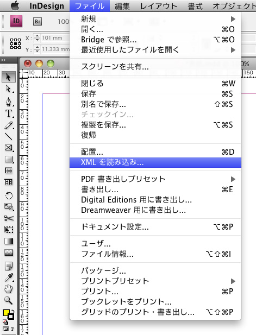The height and width of the screenshot is (335, 256).
Task: Click the reference point locator grid
Action: click(15, 44)
